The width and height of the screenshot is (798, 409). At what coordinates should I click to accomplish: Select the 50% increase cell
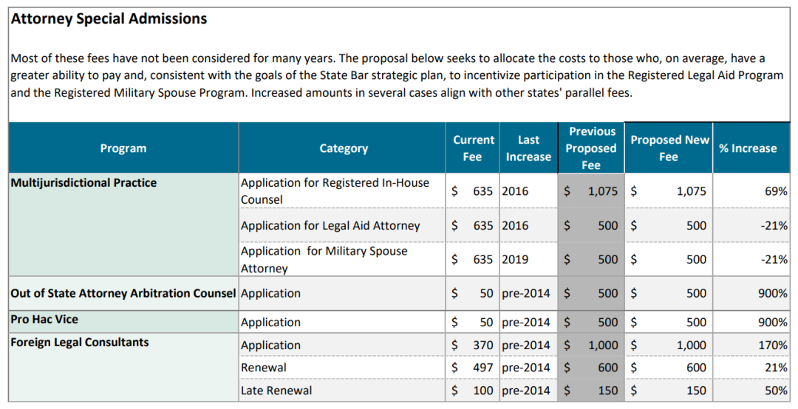776,391
